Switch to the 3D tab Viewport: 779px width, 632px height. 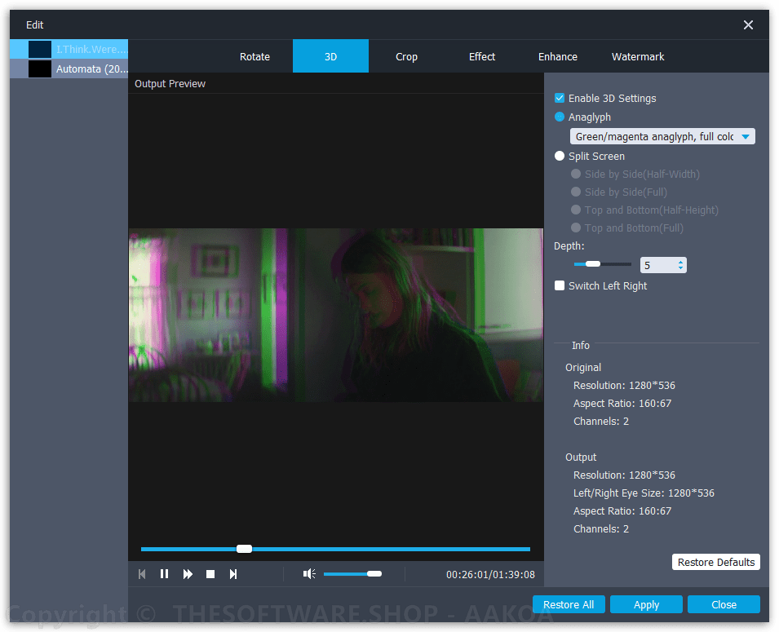point(331,56)
